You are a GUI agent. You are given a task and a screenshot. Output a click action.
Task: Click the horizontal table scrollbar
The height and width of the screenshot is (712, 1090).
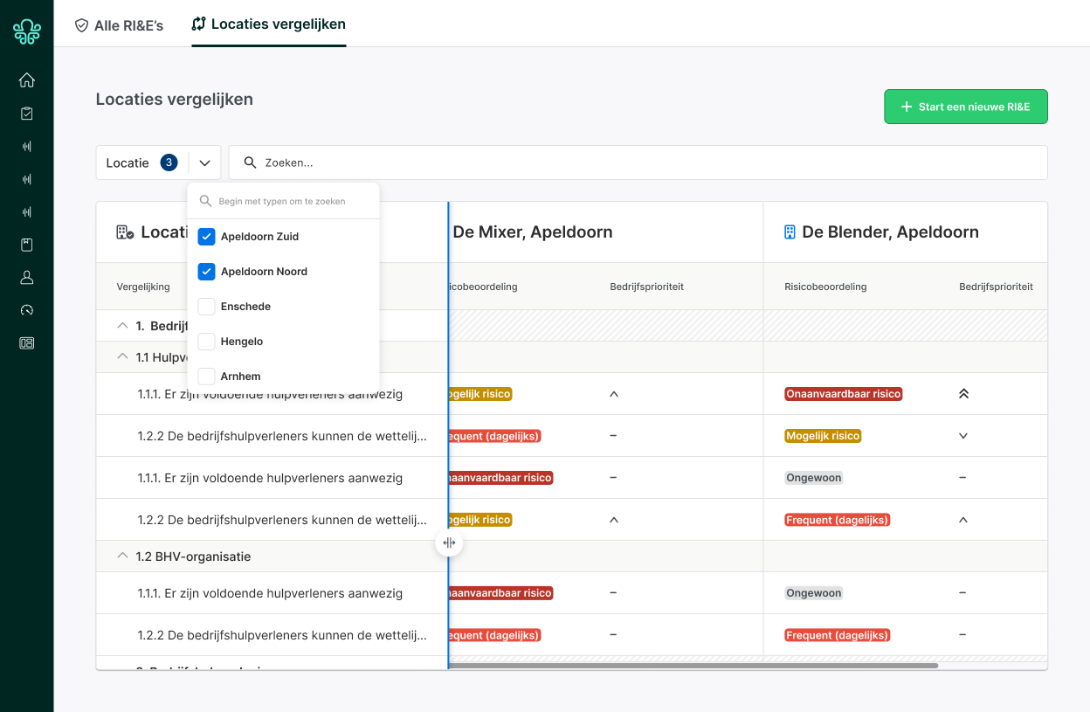(x=693, y=666)
